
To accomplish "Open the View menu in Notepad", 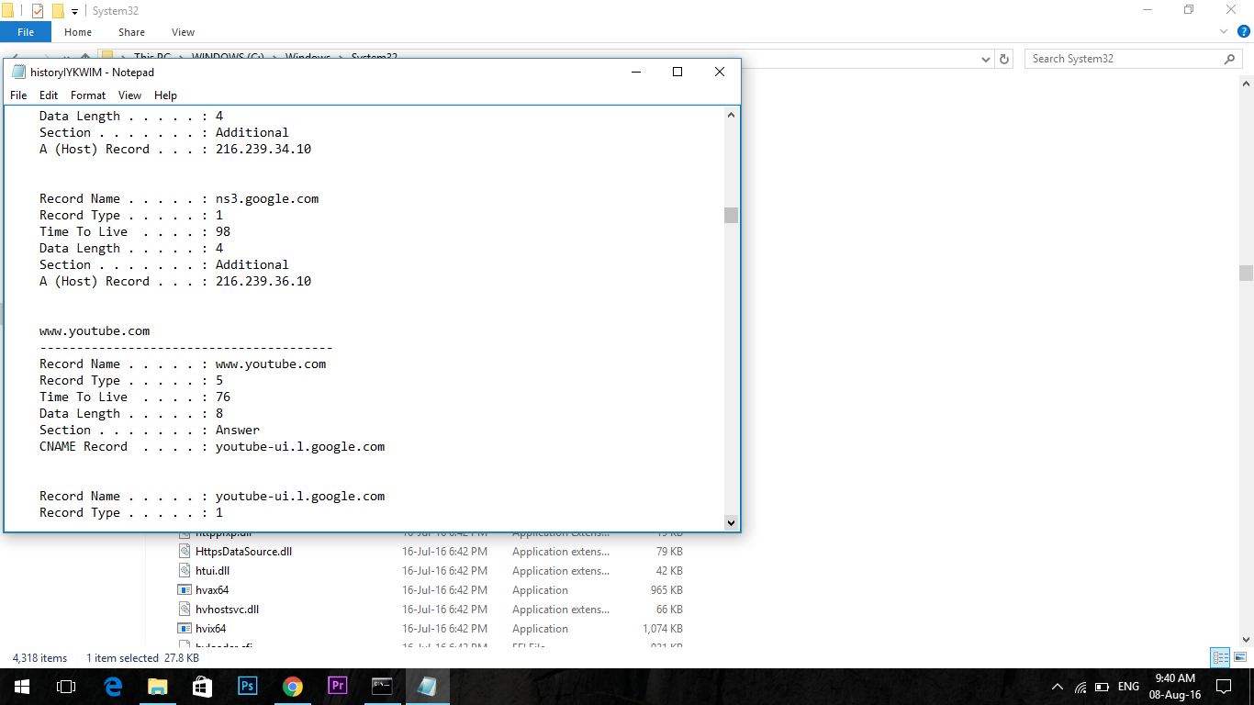I will (130, 95).
